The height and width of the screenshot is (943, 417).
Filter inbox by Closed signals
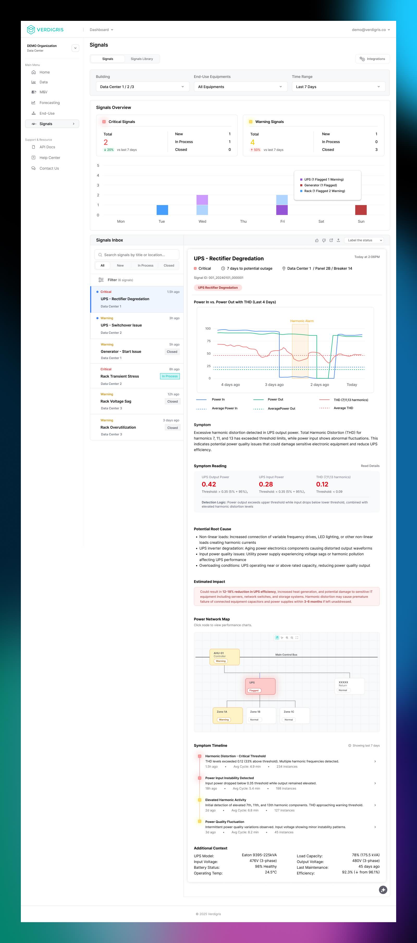pyautogui.click(x=169, y=266)
